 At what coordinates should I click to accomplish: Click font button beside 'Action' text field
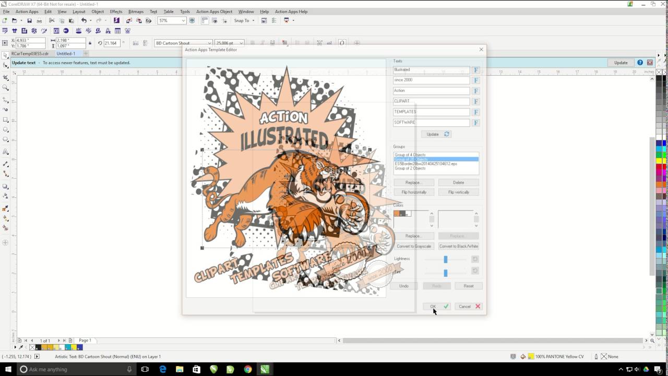(x=476, y=91)
